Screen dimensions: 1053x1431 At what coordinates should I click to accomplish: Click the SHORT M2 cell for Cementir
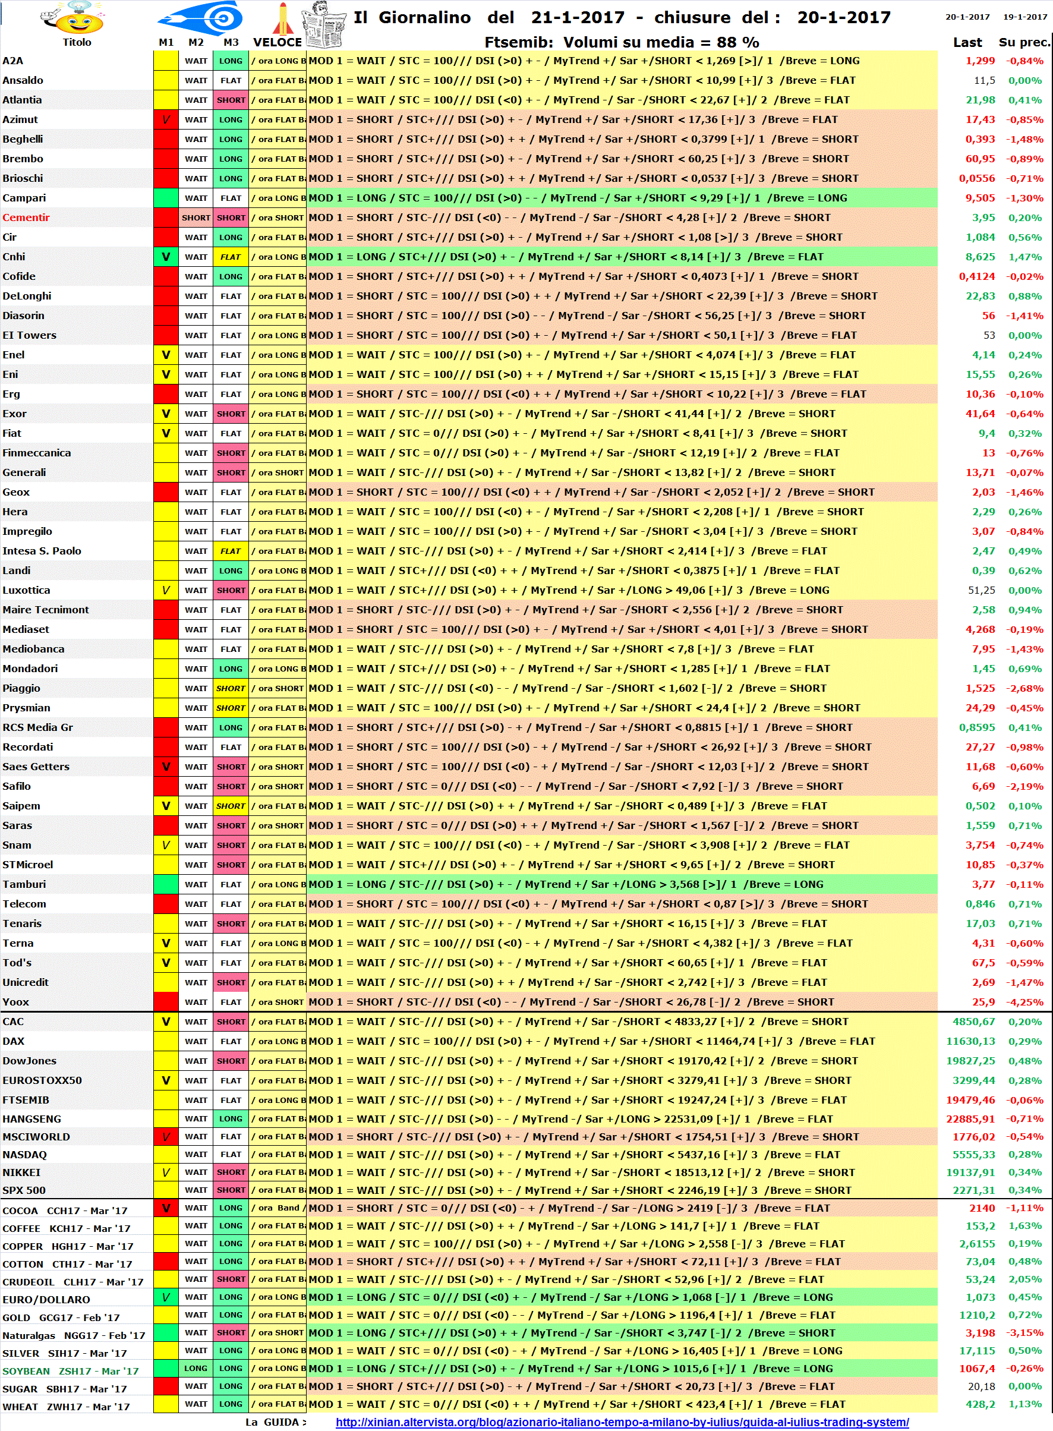tap(196, 218)
